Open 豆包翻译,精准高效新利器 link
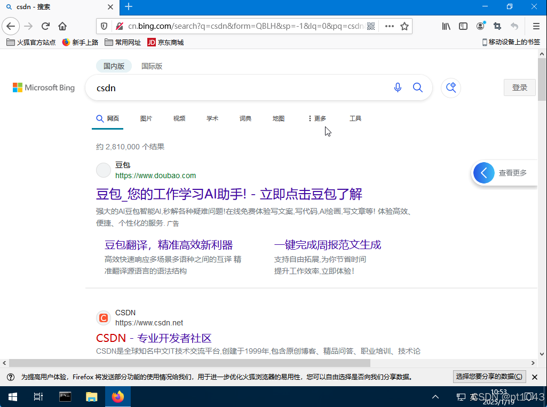 click(x=169, y=245)
